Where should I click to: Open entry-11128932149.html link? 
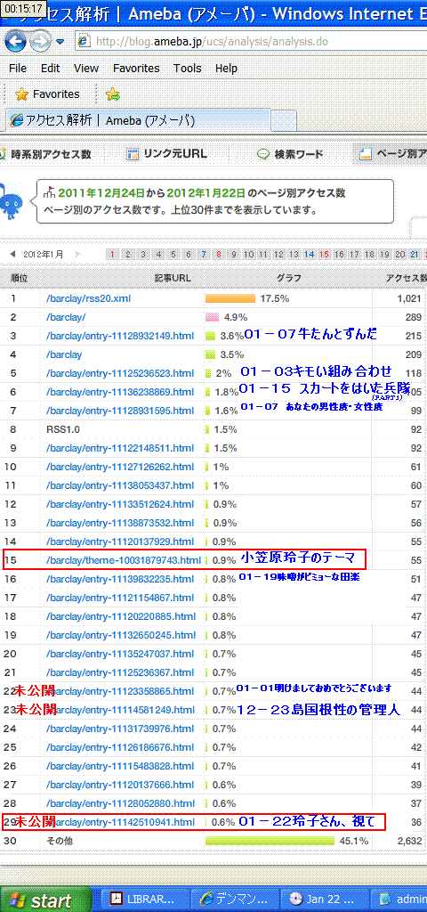pos(120,336)
